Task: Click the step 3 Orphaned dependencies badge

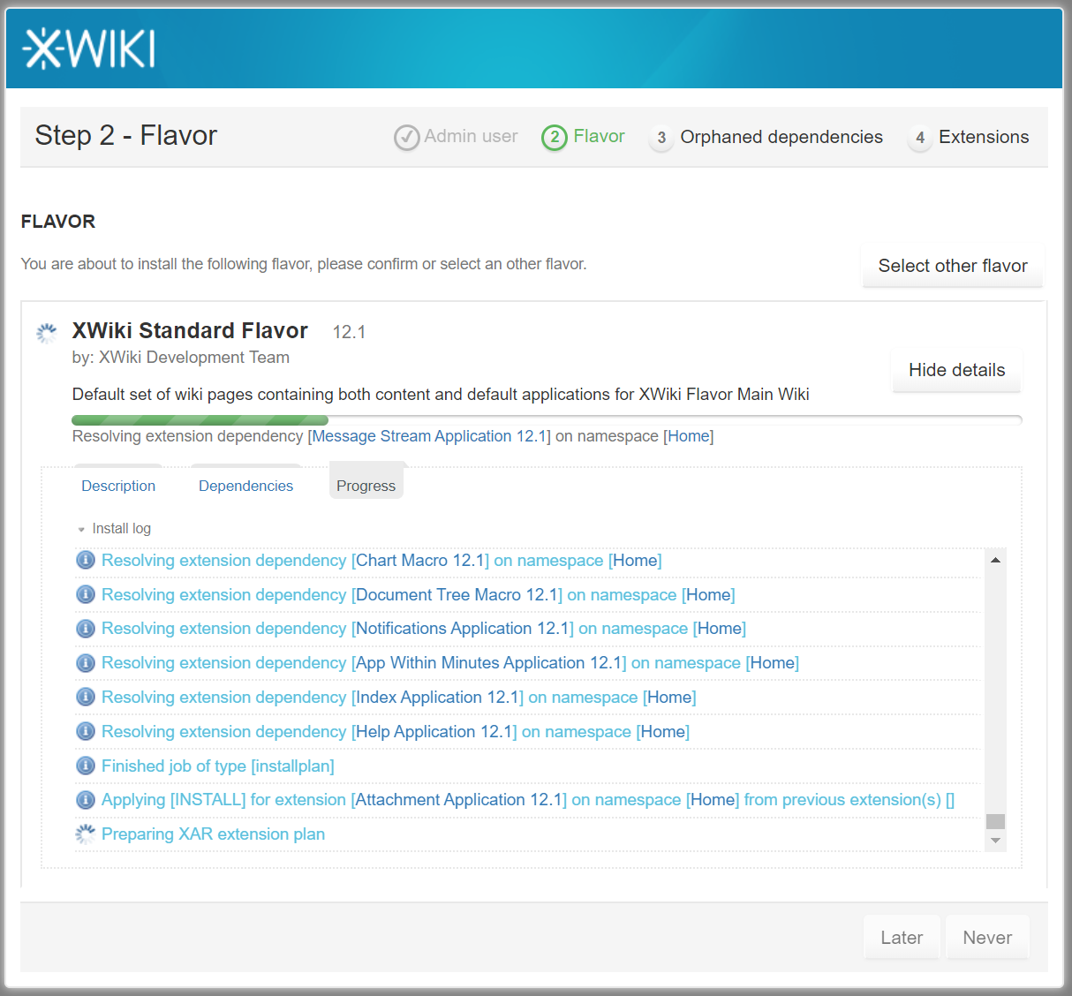Action: click(661, 138)
